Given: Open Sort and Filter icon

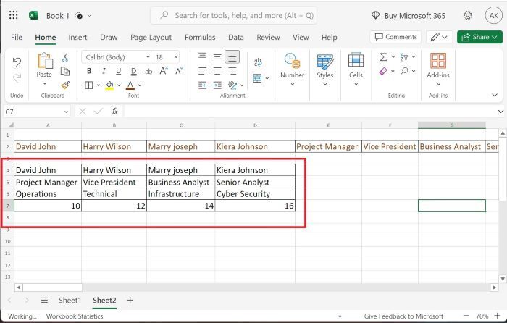Looking at the screenshot, I should (404, 57).
